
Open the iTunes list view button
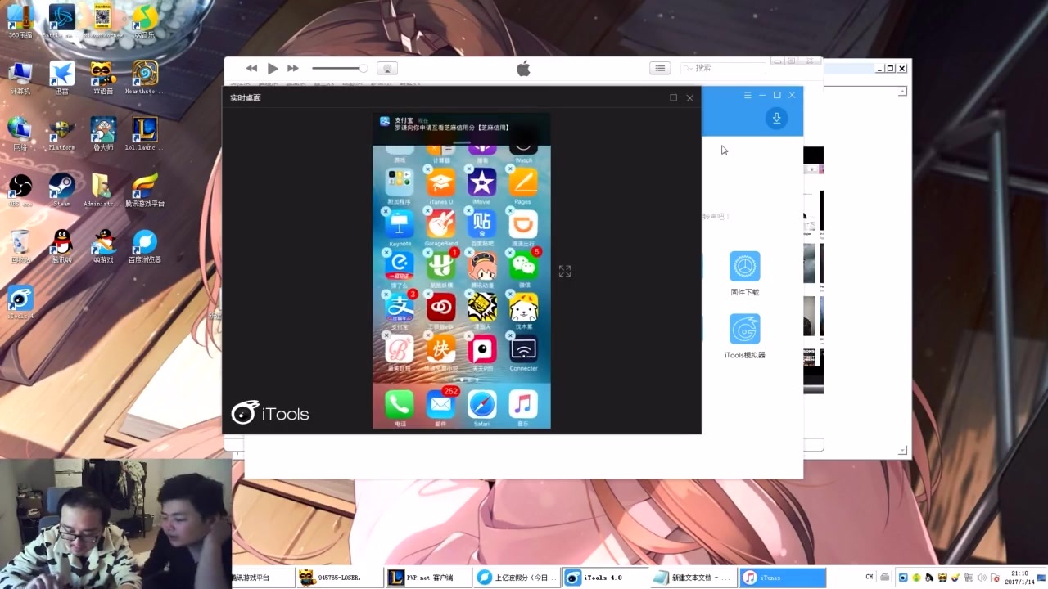(x=660, y=69)
